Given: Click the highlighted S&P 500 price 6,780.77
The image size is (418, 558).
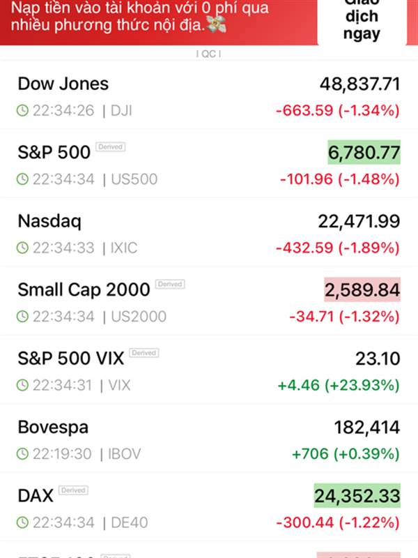Looking at the screenshot, I should point(364,152).
